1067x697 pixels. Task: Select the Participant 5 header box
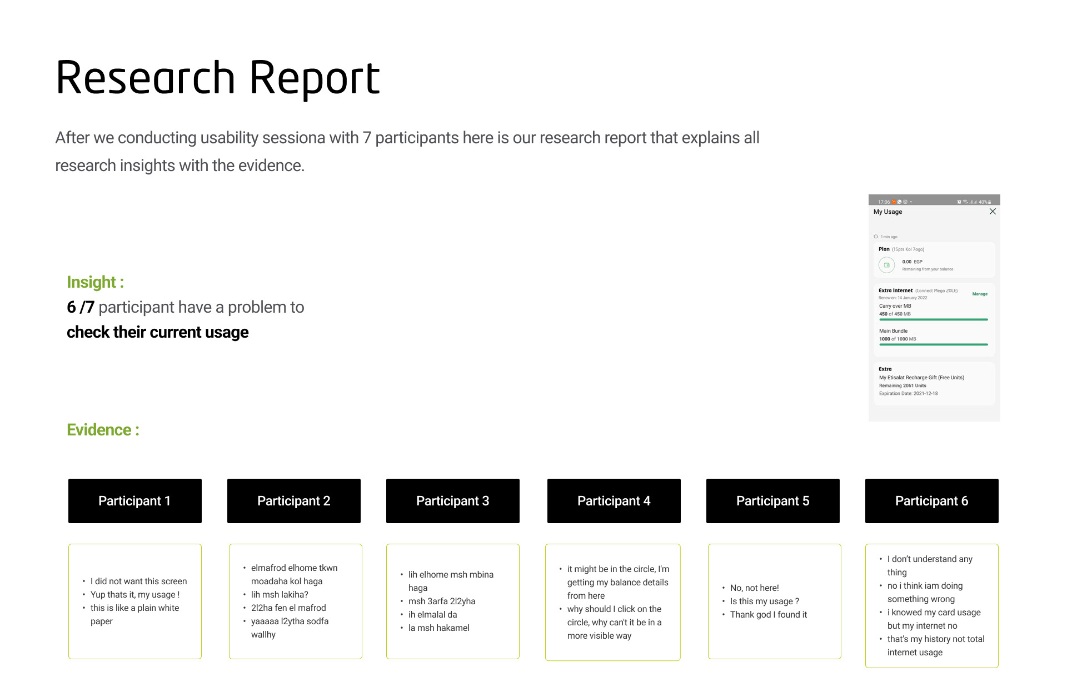(x=772, y=500)
